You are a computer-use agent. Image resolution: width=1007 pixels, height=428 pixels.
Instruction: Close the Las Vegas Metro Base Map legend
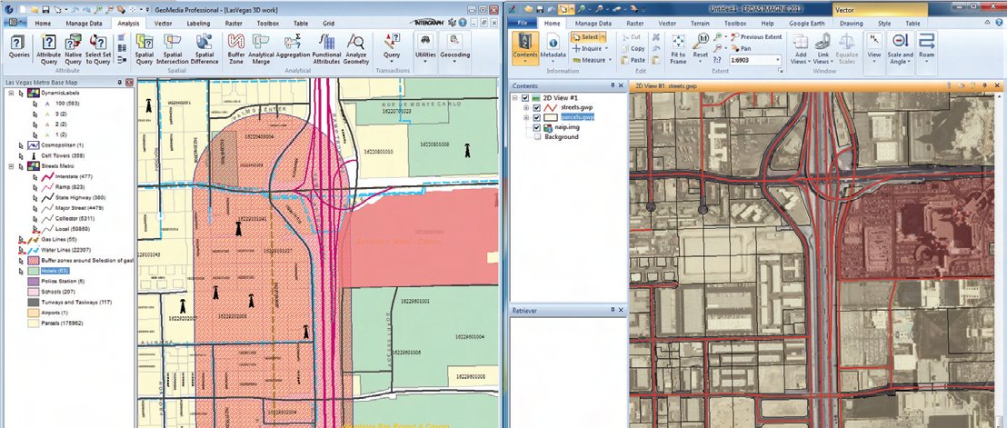pyautogui.click(x=129, y=83)
